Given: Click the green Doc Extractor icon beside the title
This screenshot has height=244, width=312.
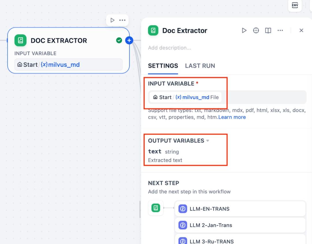Looking at the screenshot, I should tap(153, 30).
